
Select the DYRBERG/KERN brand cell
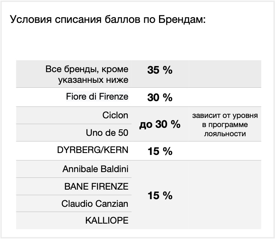coord(92,151)
